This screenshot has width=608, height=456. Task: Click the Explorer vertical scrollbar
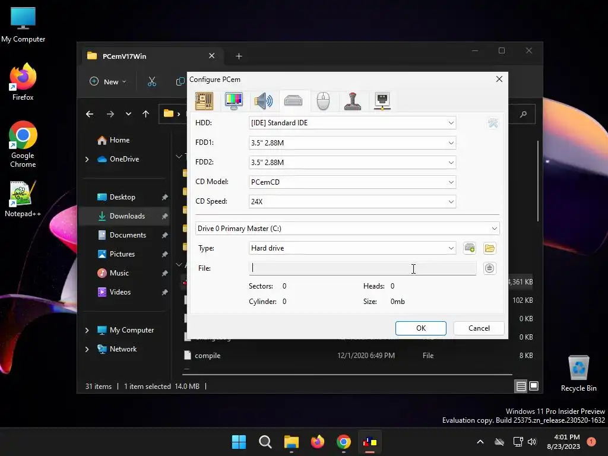[x=538, y=180]
